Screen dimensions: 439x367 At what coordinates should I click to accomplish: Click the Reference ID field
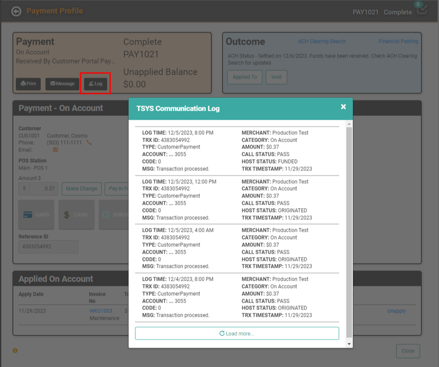48,246
